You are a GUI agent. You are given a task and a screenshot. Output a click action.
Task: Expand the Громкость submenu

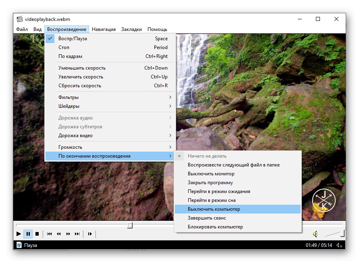tap(110, 147)
